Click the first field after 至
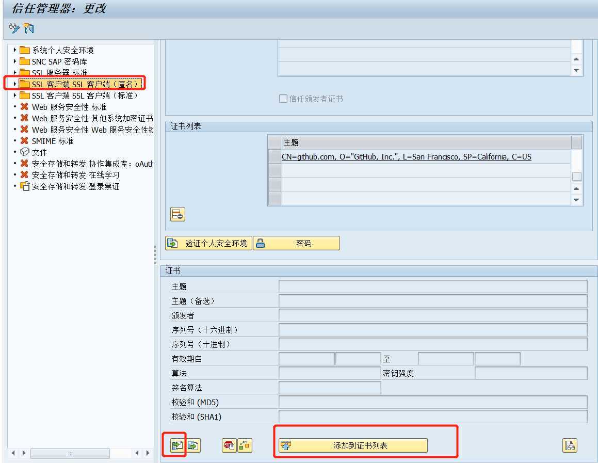This screenshot has width=598, height=463. (446, 359)
